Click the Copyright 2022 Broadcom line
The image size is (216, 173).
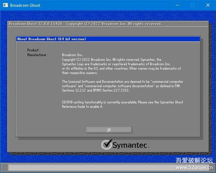[x=111, y=59]
